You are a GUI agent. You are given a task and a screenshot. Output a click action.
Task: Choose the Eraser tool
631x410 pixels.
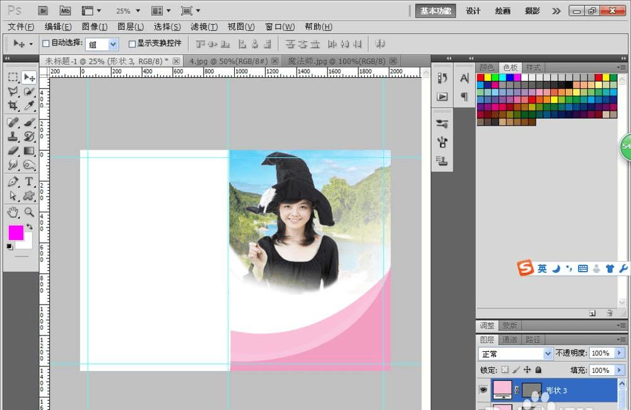point(13,151)
